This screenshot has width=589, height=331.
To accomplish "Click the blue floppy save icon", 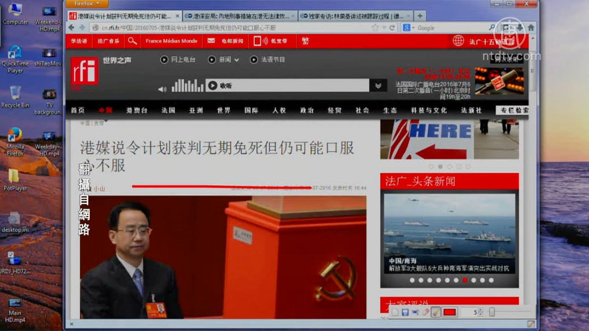I will 405,312.
